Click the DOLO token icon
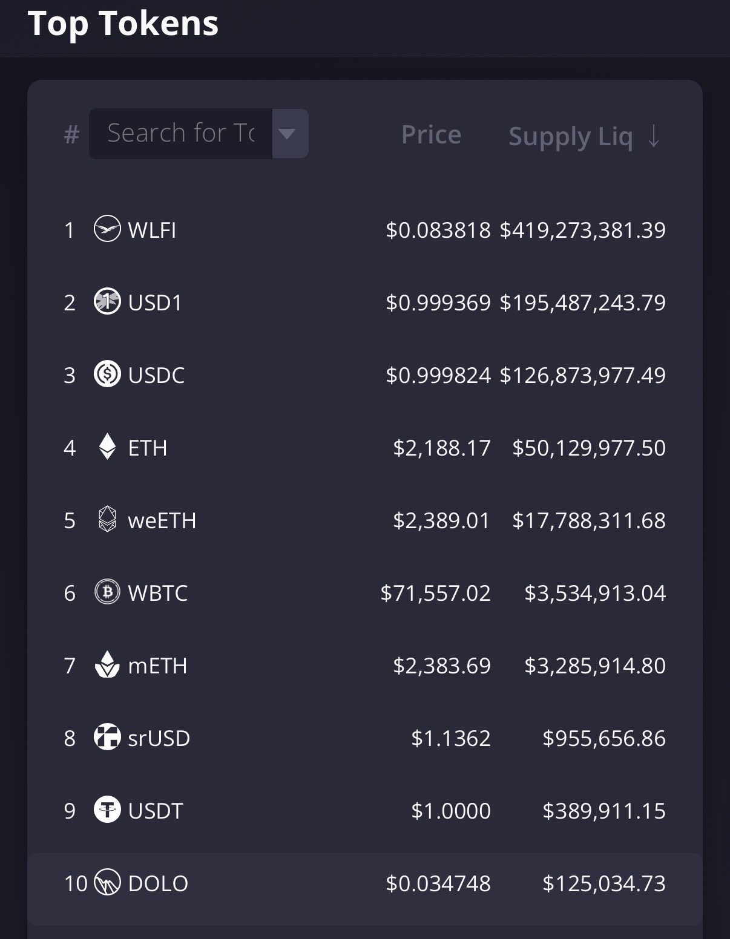This screenshot has width=730, height=939. [x=107, y=883]
